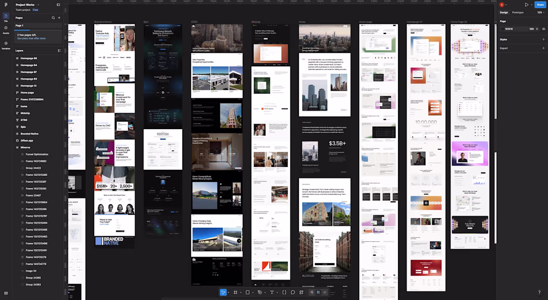The height and width of the screenshot is (300, 548).
Task: Search pages with magnifier icon
Action: pos(53,18)
